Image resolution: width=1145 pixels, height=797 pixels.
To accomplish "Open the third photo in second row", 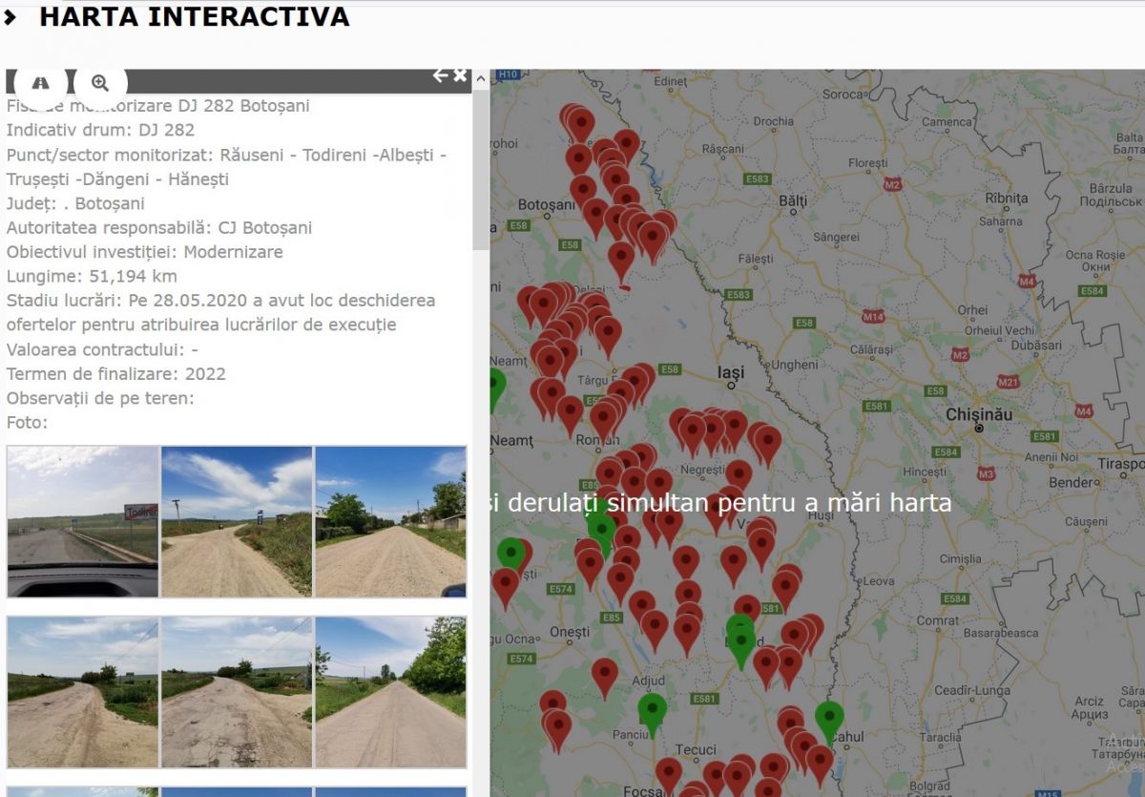I will pyautogui.click(x=390, y=691).
